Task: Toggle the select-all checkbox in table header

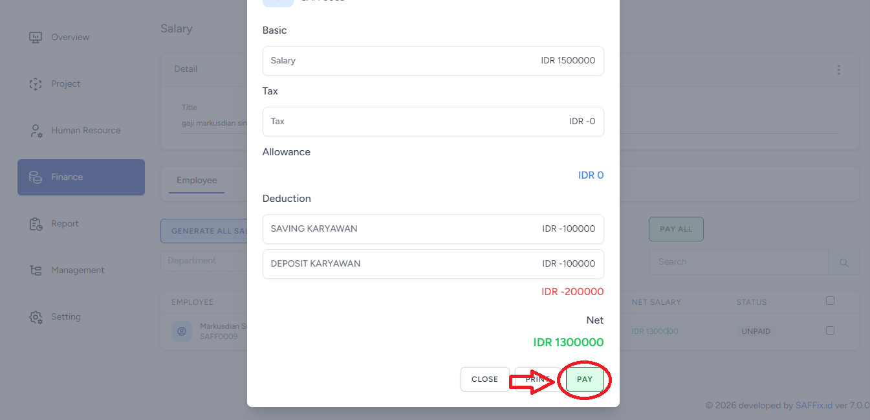Action: coord(831,301)
